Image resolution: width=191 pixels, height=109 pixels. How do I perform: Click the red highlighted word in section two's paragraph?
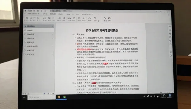click(106, 64)
